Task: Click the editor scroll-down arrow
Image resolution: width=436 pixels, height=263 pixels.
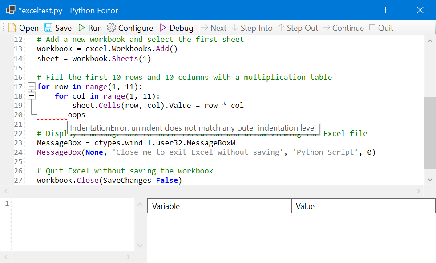Action: pos(430,179)
